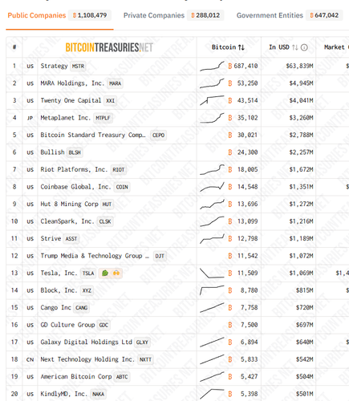Screen dimensions: 349x401
Task: Click the MSTR ticker badge
Action: (x=78, y=66)
